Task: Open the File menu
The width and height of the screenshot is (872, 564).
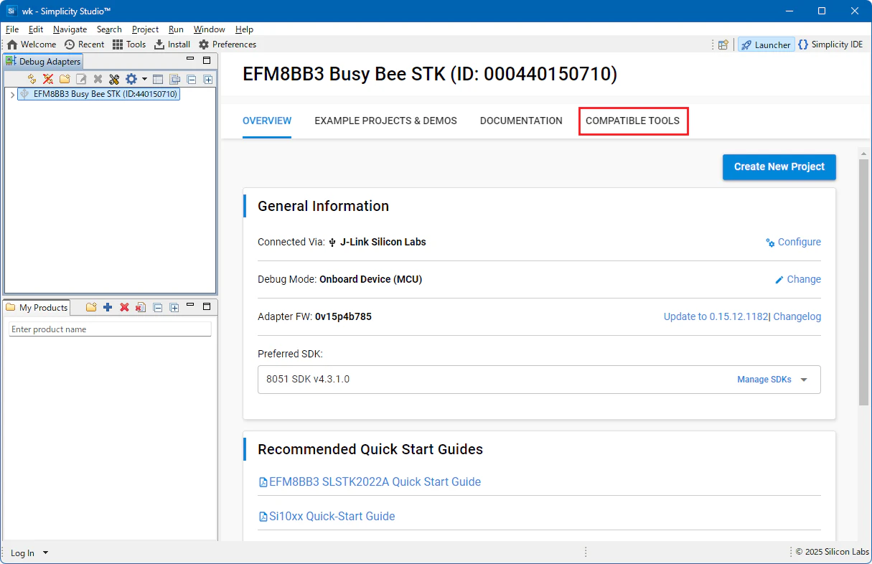Action: (12, 29)
